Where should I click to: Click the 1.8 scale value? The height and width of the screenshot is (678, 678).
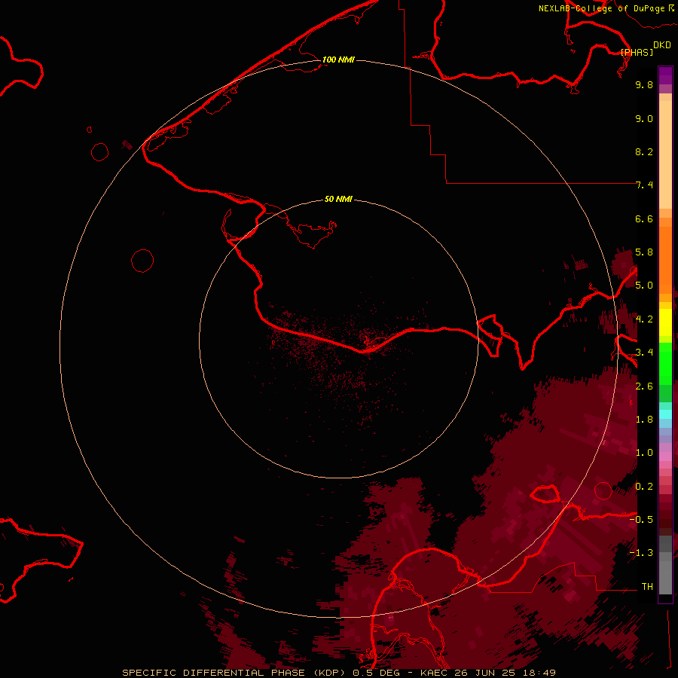644,420
